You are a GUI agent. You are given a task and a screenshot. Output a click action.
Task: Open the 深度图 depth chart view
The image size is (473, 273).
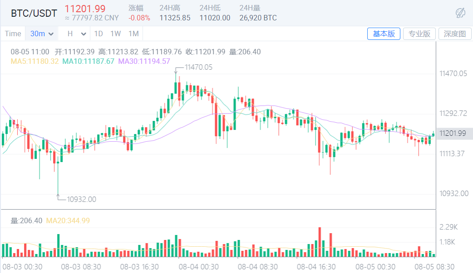[x=454, y=34]
